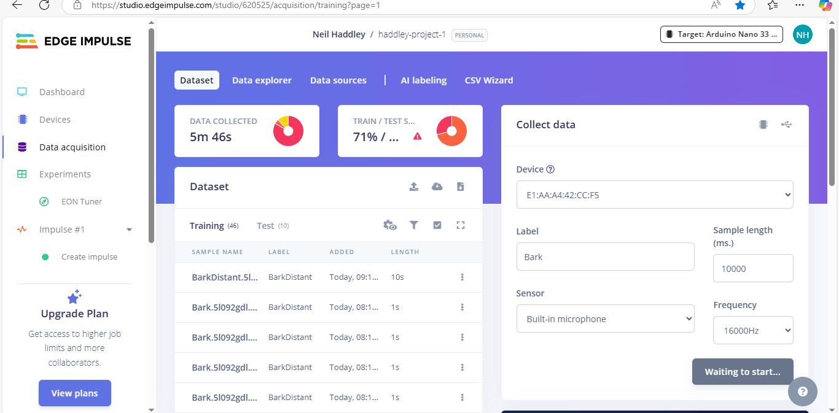Open the CSV Wizard tab
This screenshot has width=839, height=413.
coord(489,80)
